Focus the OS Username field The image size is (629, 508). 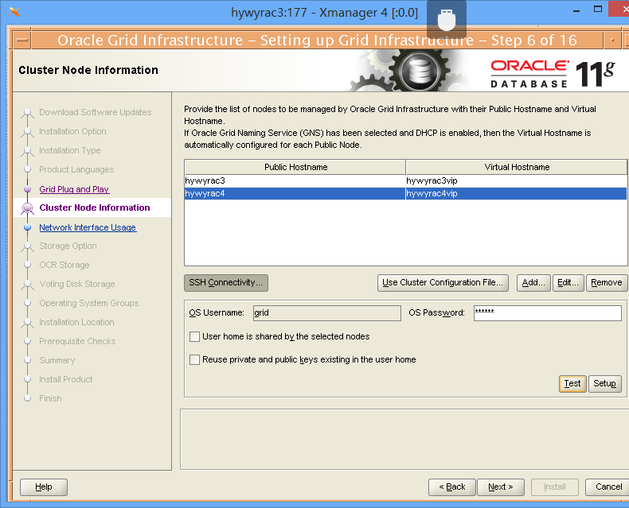[x=326, y=313]
